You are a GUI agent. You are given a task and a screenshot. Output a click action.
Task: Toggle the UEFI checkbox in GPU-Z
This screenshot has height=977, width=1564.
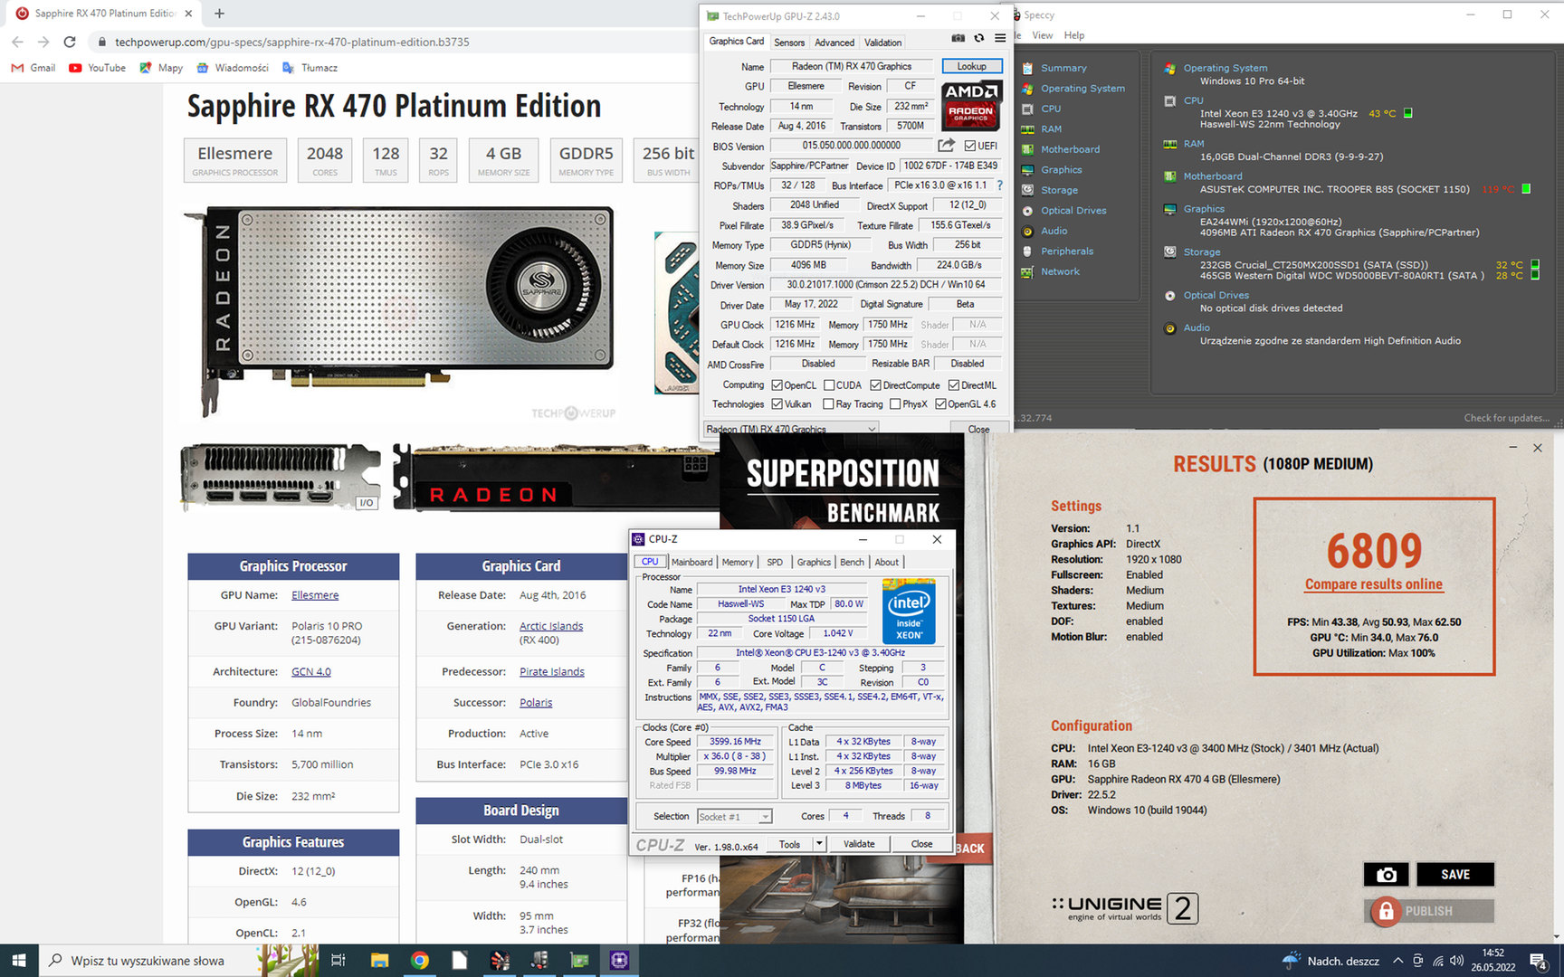click(x=969, y=146)
